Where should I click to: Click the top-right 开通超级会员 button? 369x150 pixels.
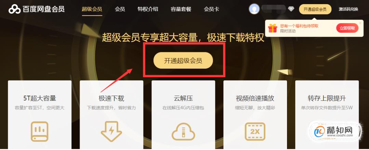(x=315, y=10)
